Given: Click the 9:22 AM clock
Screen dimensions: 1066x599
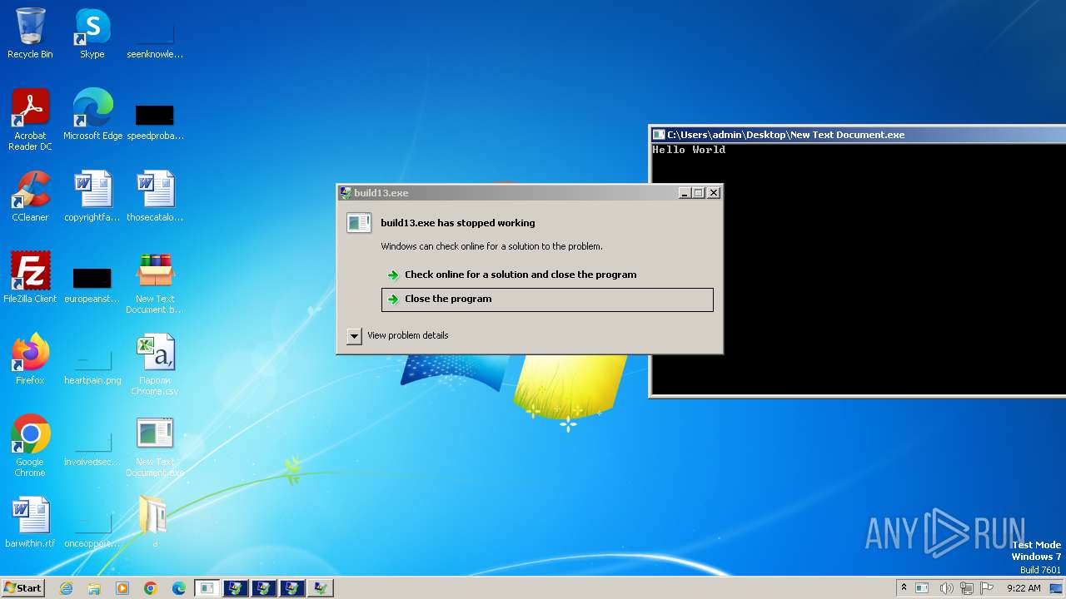Looking at the screenshot, I should (1024, 588).
